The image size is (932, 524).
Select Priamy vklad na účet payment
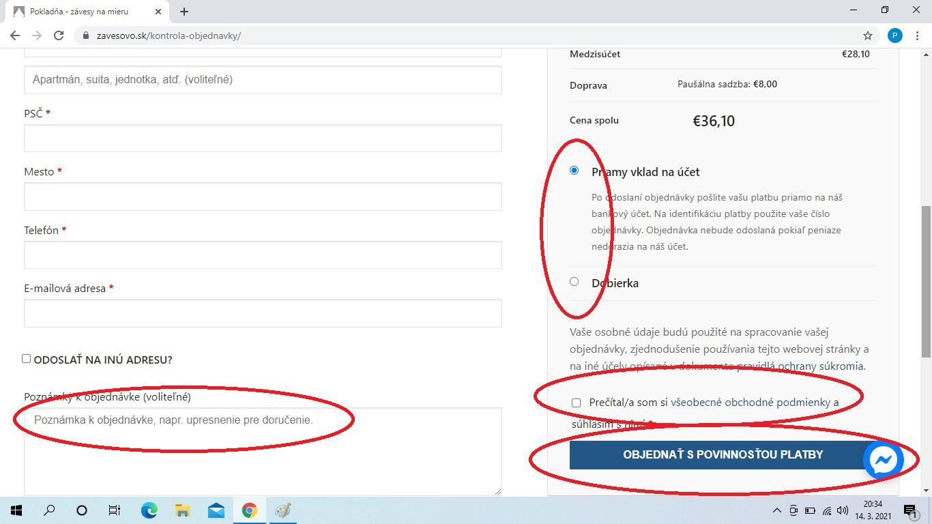574,171
